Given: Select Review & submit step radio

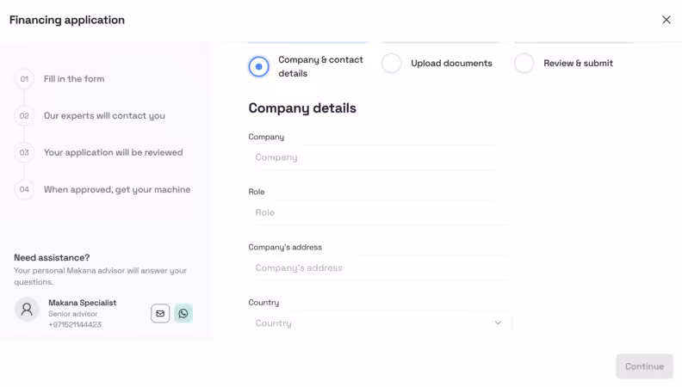Looking at the screenshot, I should (x=524, y=64).
